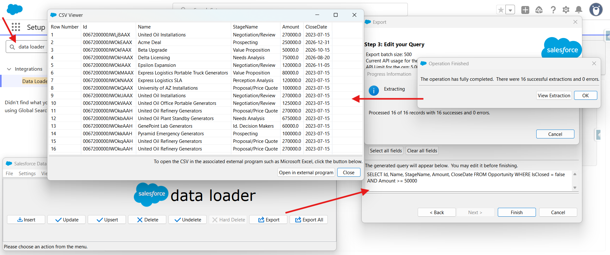Screen dimensions: 610x255
Task: Select the Epsilon Expansion name cell
Action: pos(183,65)
